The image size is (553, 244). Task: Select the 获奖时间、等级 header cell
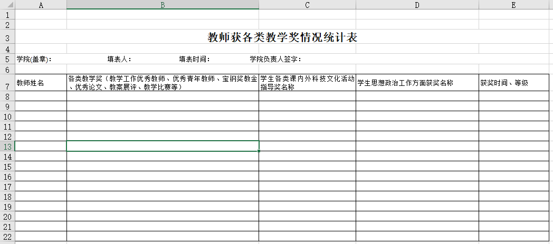click(513, 83)
